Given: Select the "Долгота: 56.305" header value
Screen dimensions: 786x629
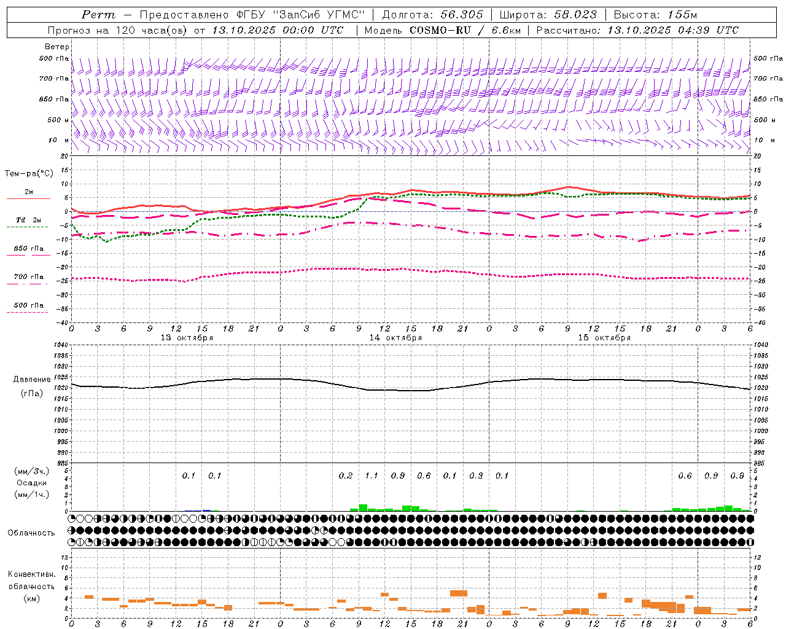Looking at the screenshot, I should click(433, 15).
